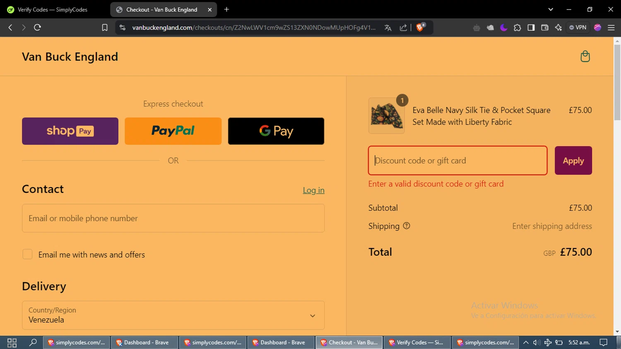This screenshot has height=349, width=621.
Task: Check 'Email me with news and offers'
Action: click(27, 254)
